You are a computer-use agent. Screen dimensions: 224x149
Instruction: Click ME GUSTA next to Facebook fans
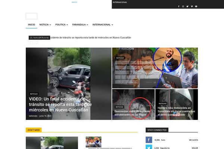193,140
